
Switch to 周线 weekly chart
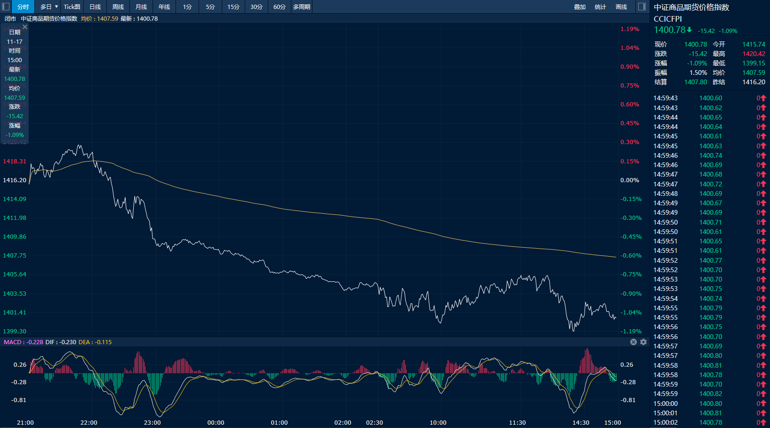click(x=118, y=7)
